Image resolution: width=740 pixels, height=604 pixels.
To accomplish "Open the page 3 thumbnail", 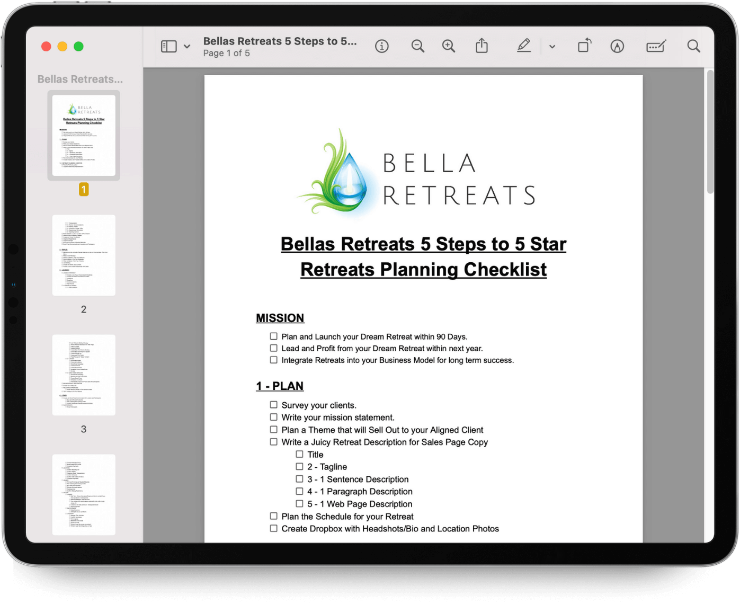I will pyautogui.click(x=84, y=375).
